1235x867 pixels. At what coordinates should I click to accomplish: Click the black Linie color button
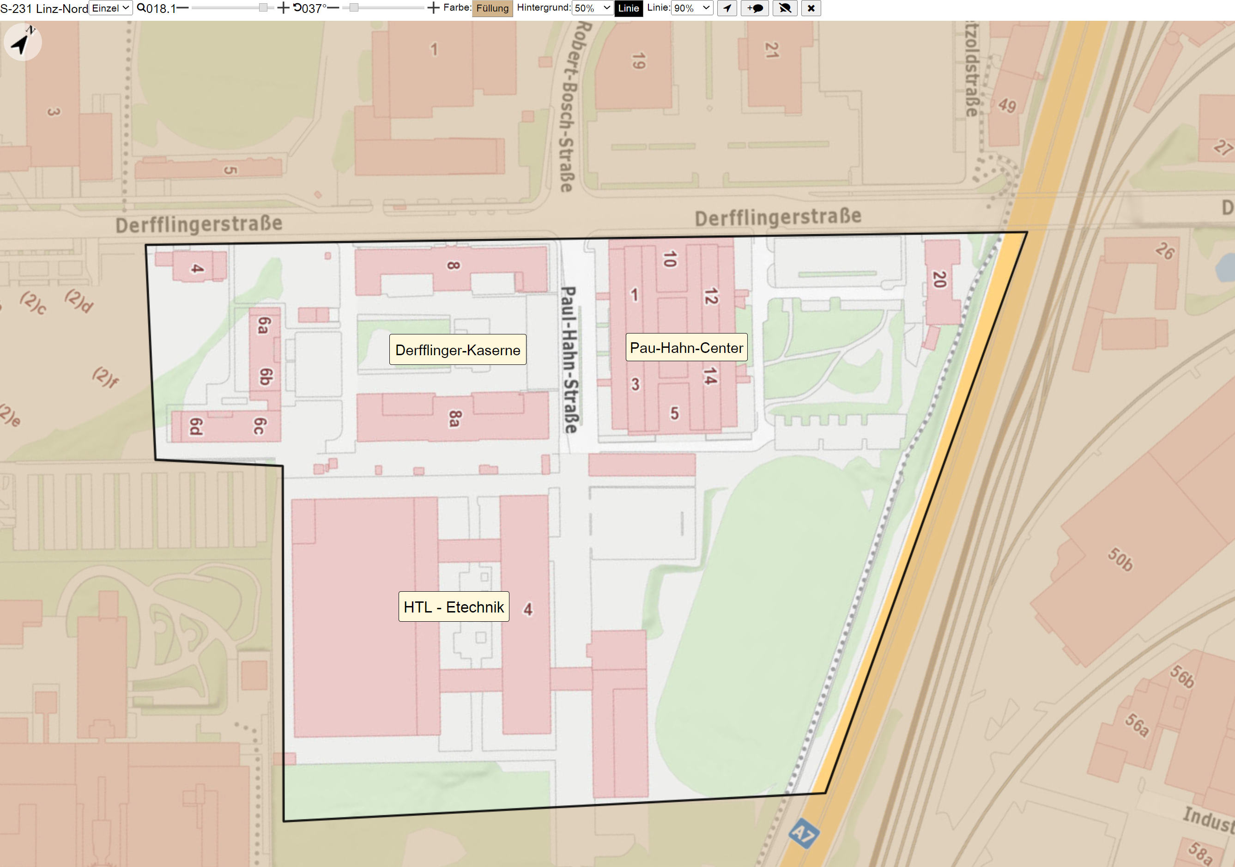[x=628, y=8]
